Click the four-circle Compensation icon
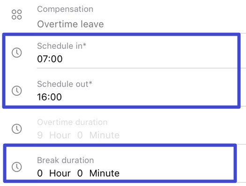This screenshot has width=246, height=186. [x=16, y=15]
